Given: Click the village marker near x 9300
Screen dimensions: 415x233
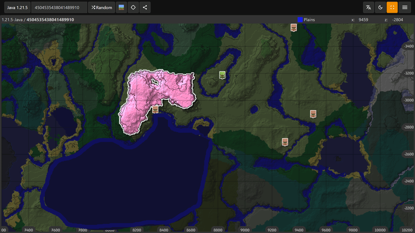Looking at the screenshot, I should tap(285, 142).
